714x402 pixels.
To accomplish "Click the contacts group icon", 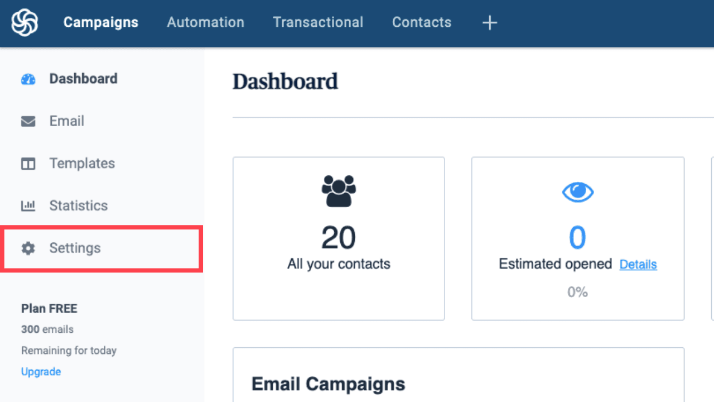I will tap(339, 191).
